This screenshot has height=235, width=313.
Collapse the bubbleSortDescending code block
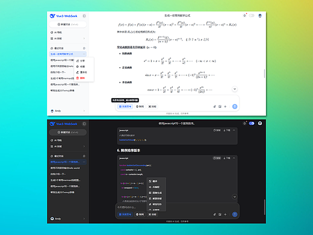pyautogui.click(x=234, y=158)
